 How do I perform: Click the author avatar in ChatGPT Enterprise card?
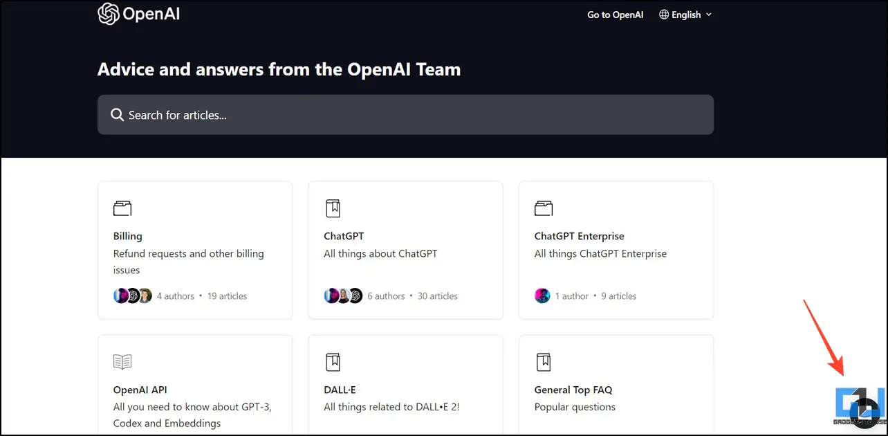(x=542, y=296)
